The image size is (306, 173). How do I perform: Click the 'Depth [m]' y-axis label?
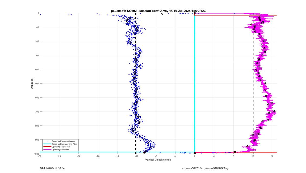pos(32,83)
